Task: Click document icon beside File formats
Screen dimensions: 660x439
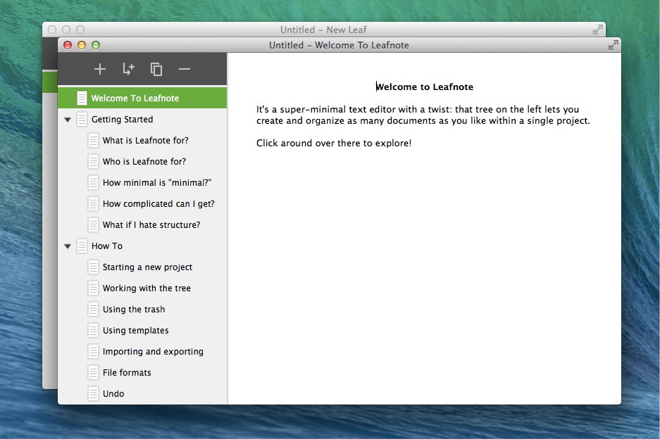Action: coord(93,373)
